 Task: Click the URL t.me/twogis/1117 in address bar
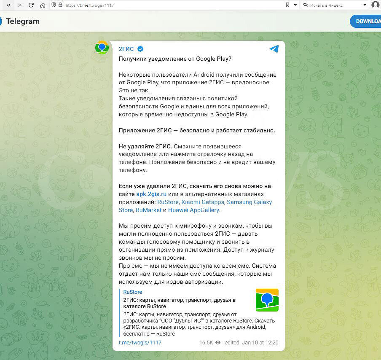pyautogui.click(x=90, y=5)
